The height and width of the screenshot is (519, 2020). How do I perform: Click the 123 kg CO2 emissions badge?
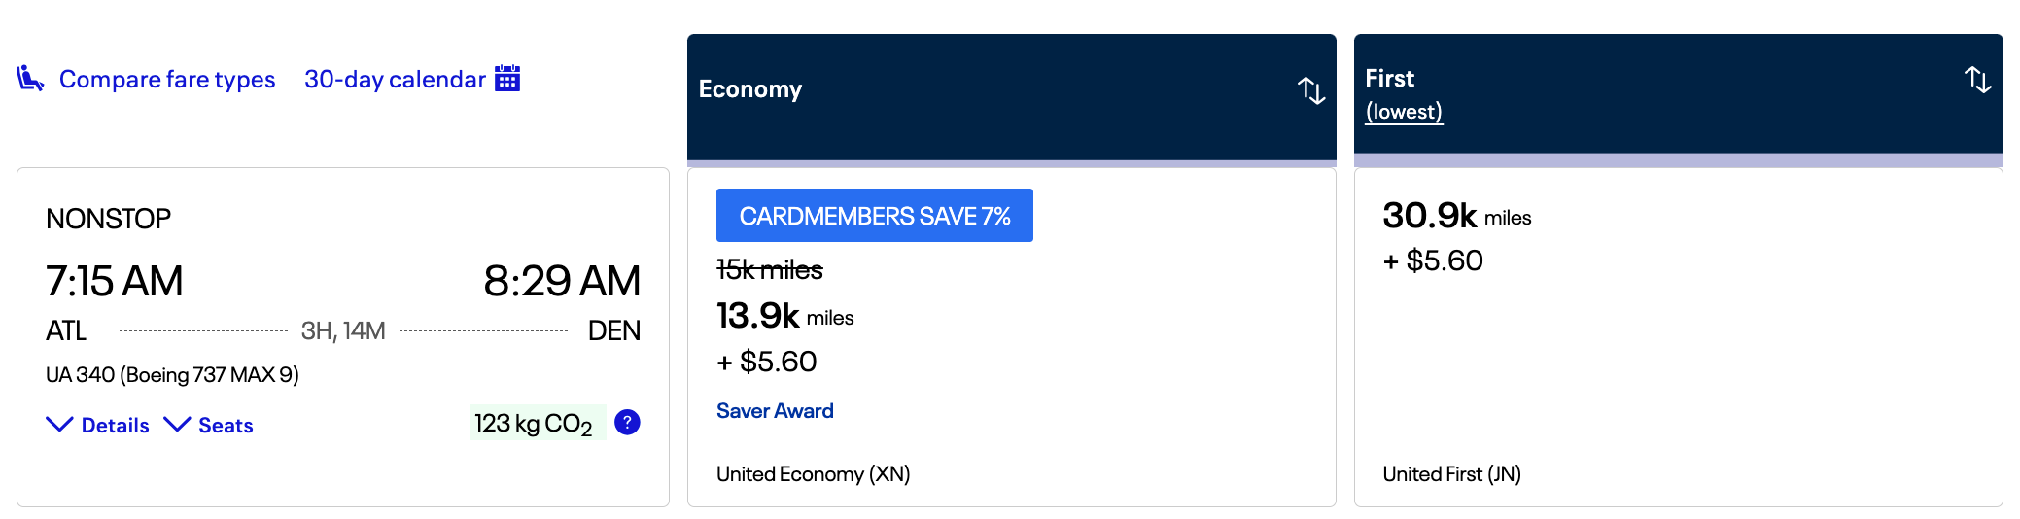point(536,423)
